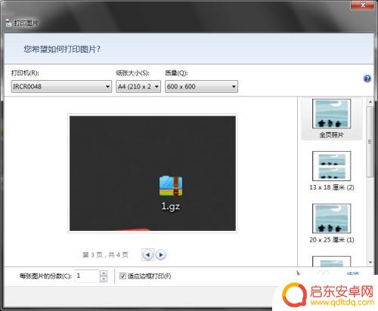Screen dimensions: 378x311
Task: Go to the previous page preview
Action: pyautogui.click(x=147, y=255)
